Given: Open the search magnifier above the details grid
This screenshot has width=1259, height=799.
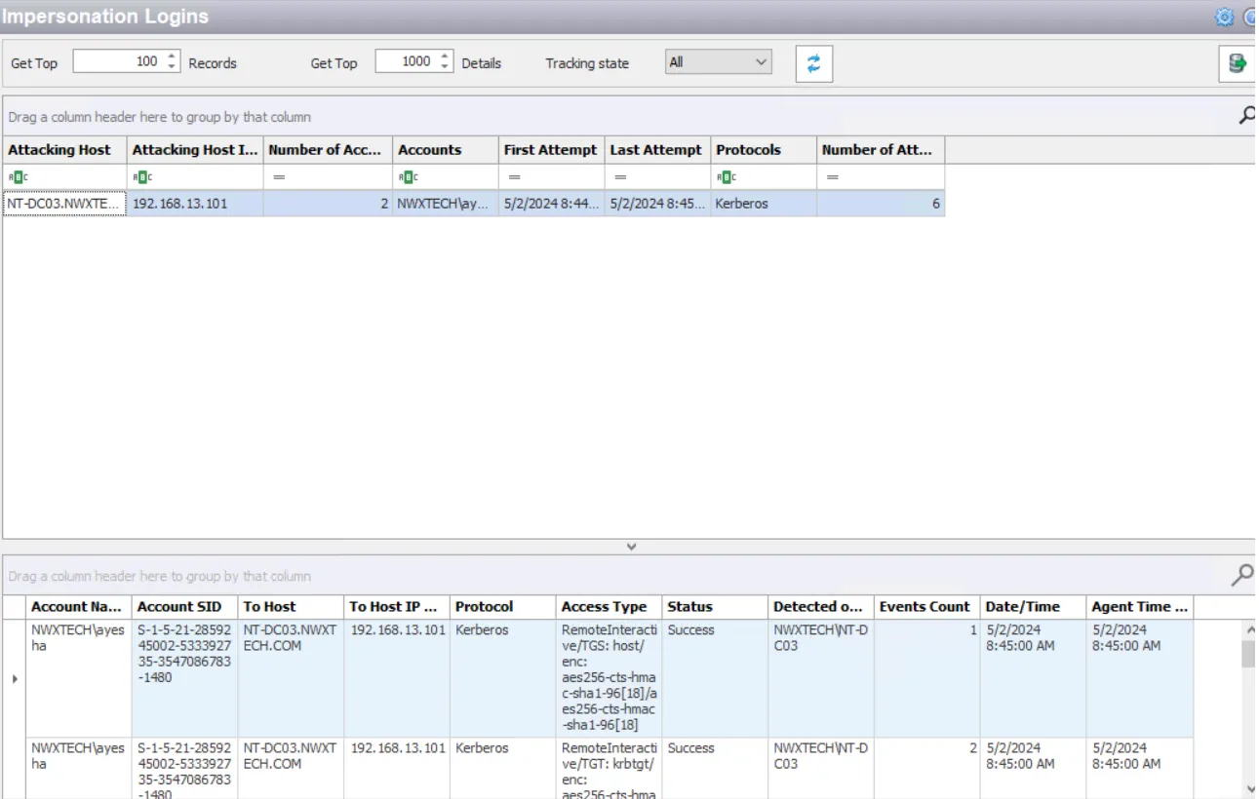Looking at the screenshot, I should 1244,577.
